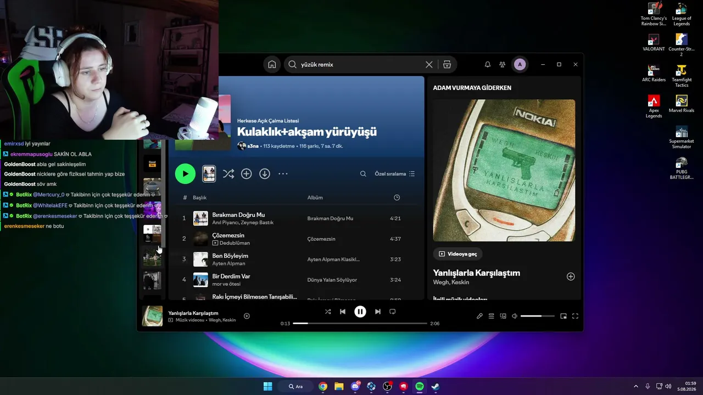The image size is (703, 395).
Task: Open "Yanlışlarla Karşılaştım" title in the player bar
Action: (193, 313)
